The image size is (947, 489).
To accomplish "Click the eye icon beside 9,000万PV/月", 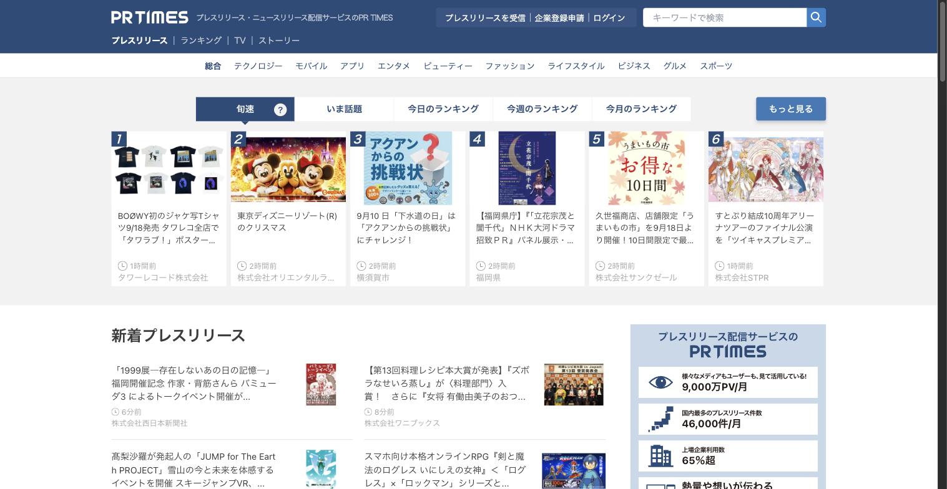I will [660, 382].
